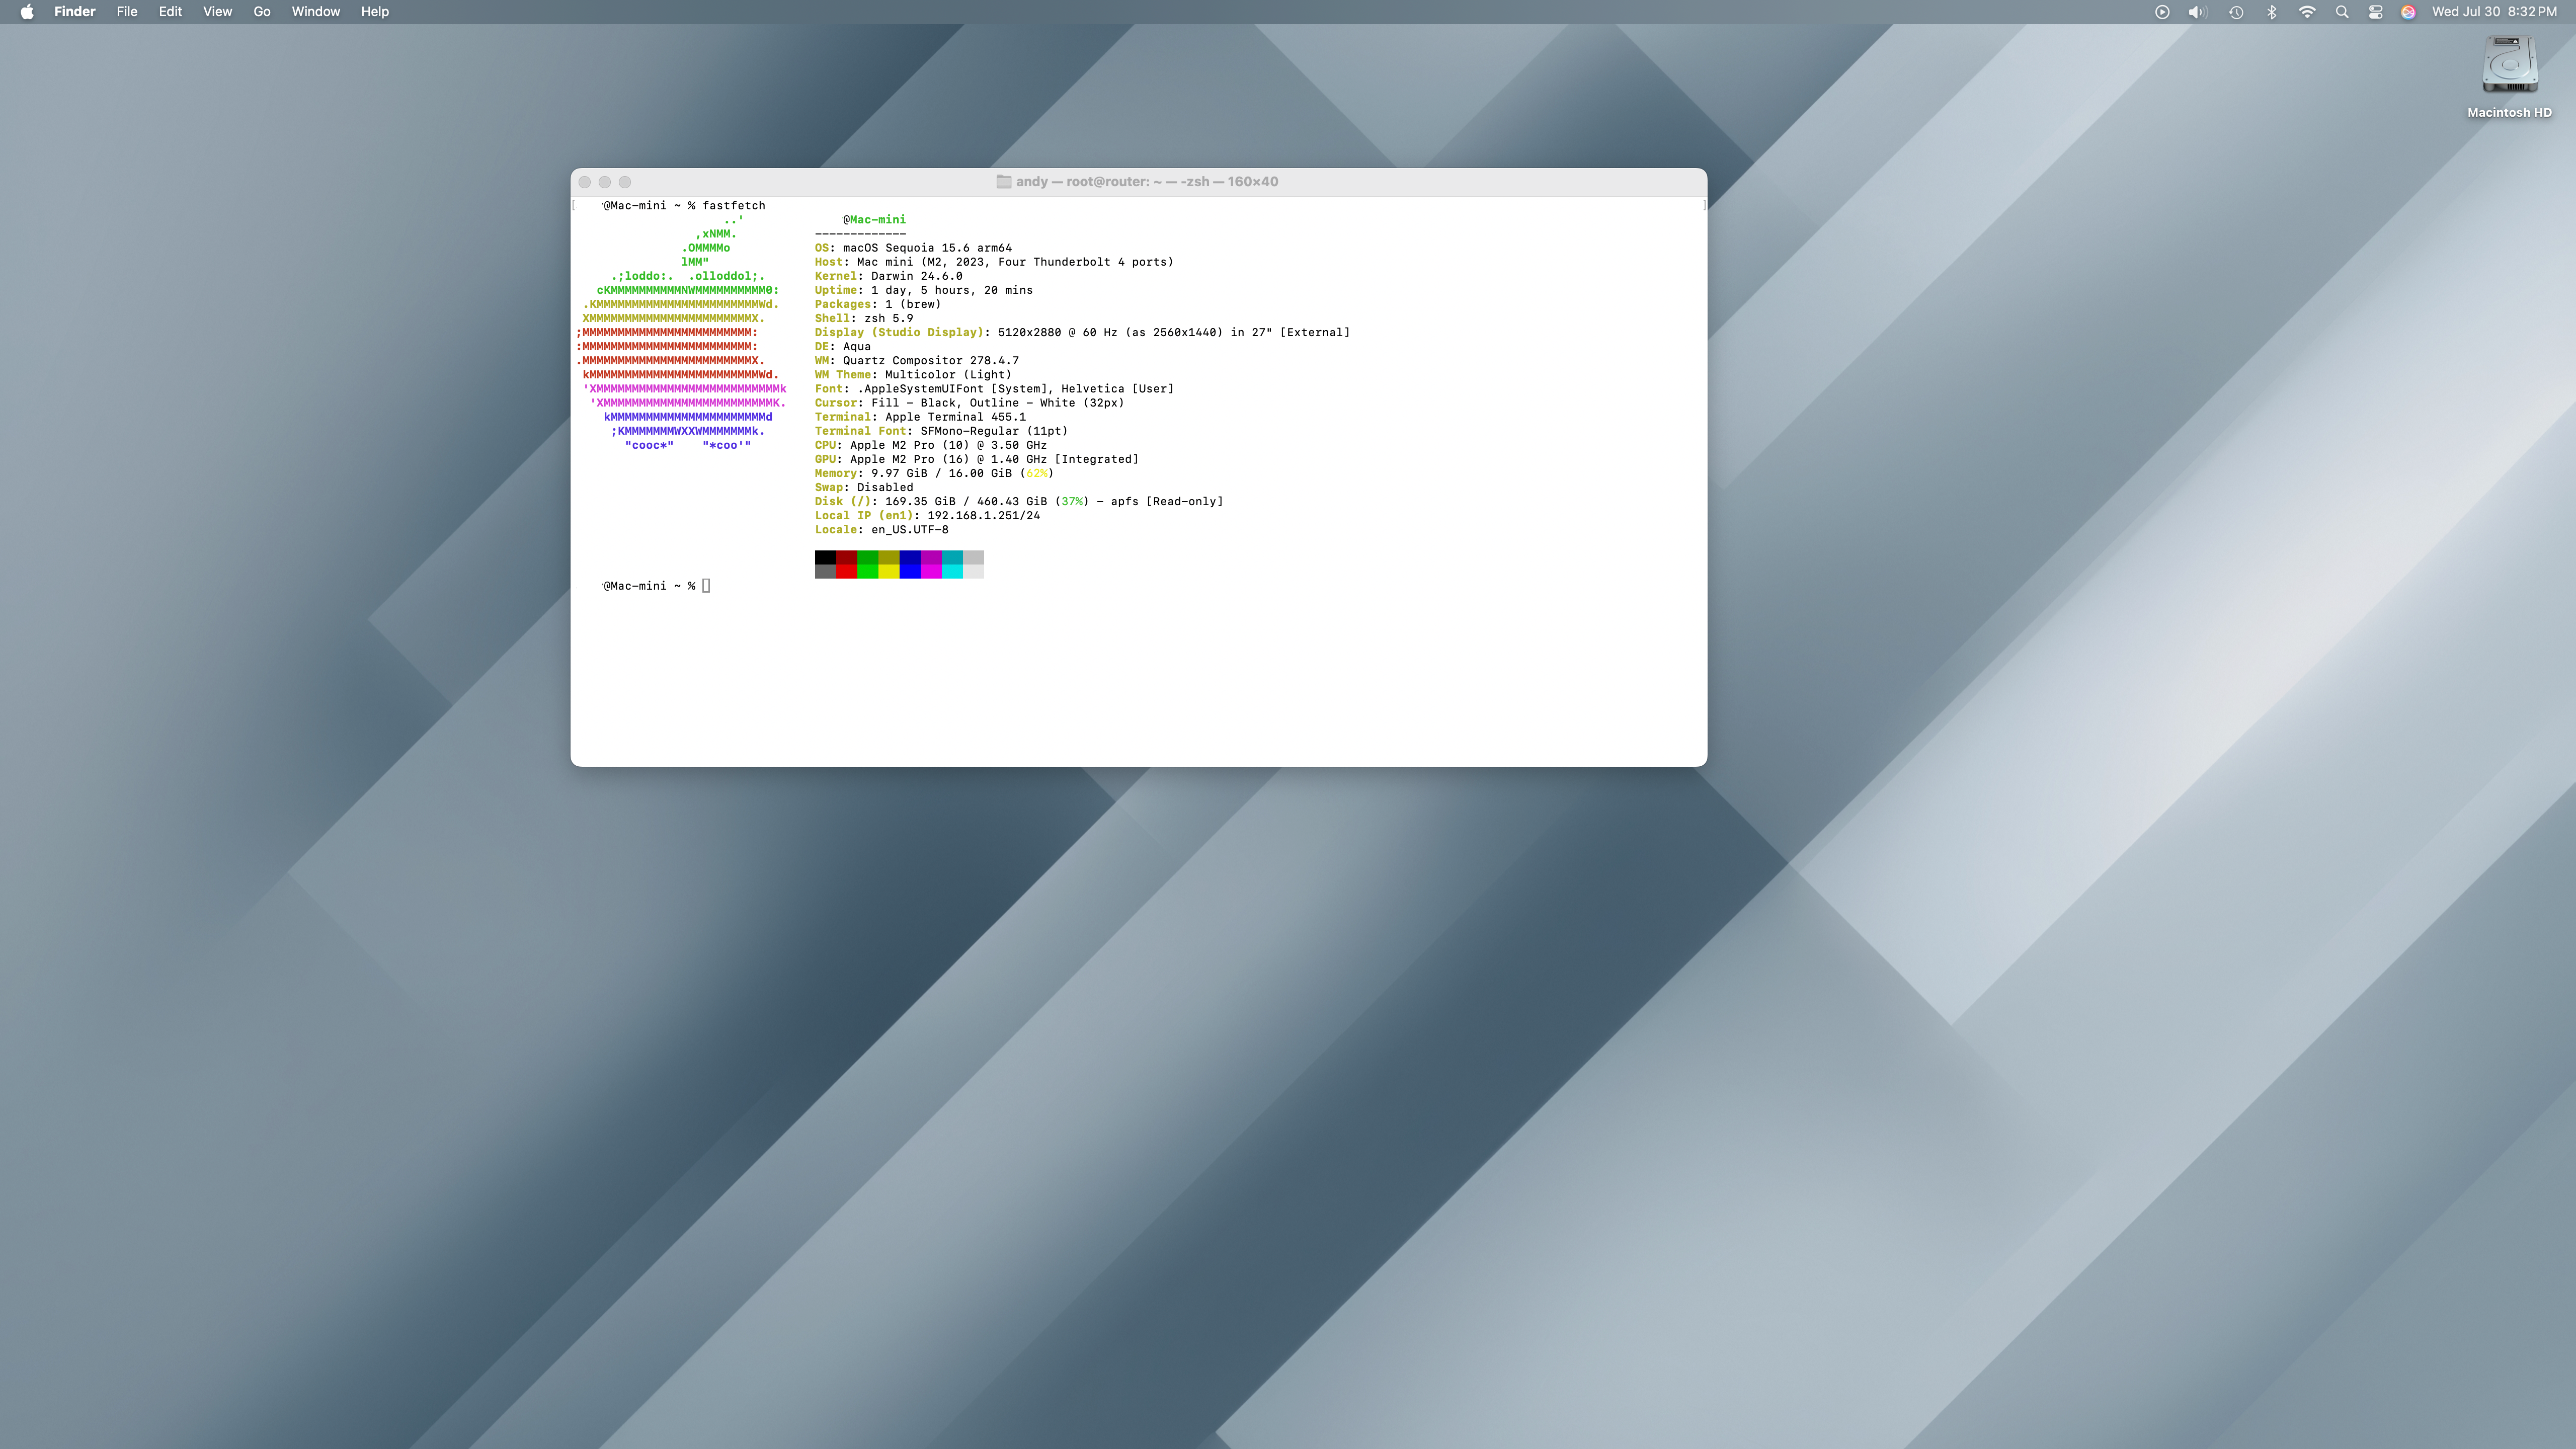The height and width of the screenshot is (1449, 2576).
Task: Click the 'Font: .AppleSystemUIFont' line
Action: [994, 388]
